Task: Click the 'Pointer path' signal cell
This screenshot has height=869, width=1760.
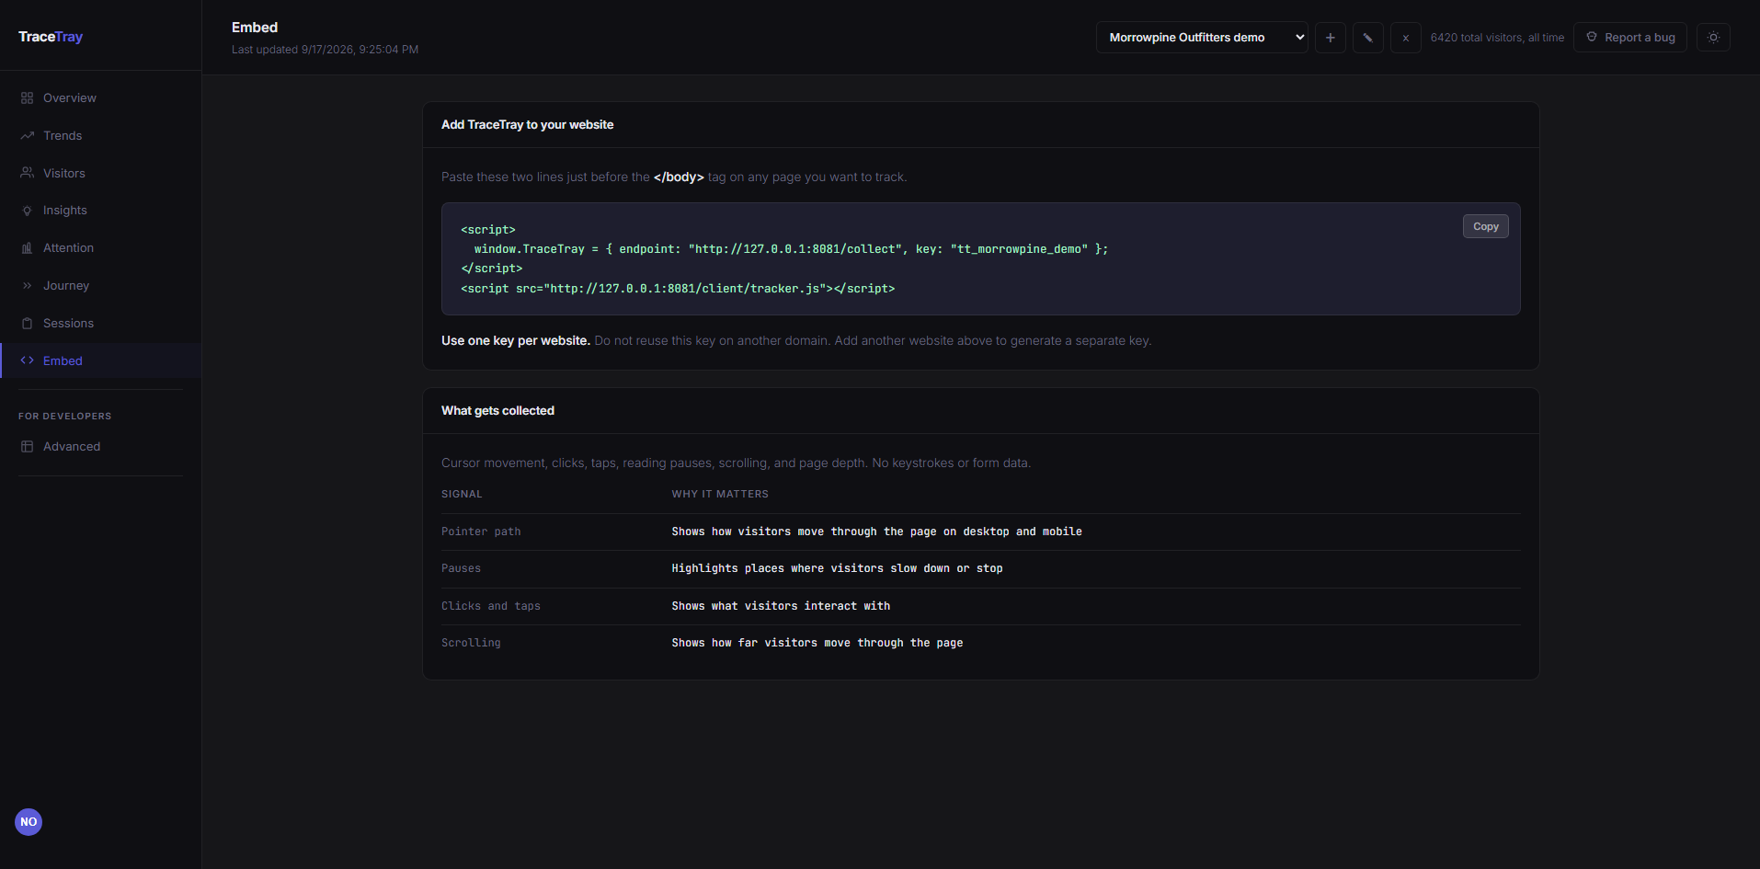Action: (481, 532)
